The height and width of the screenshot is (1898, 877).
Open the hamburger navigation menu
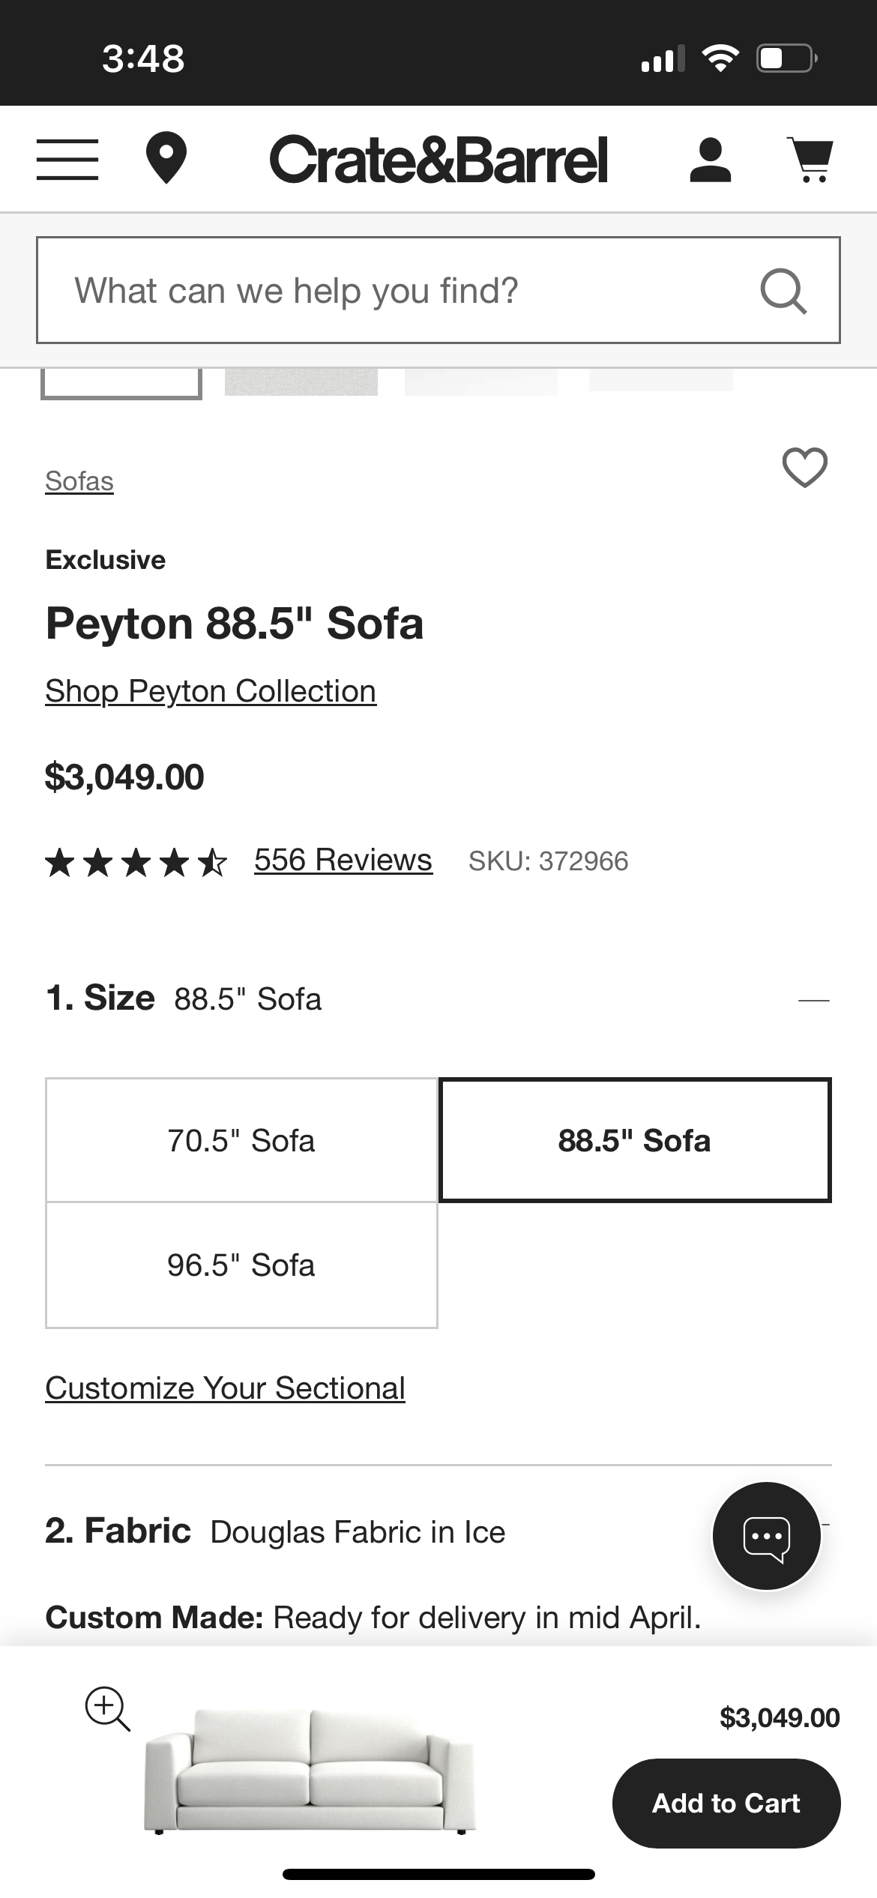pos(67,159)
